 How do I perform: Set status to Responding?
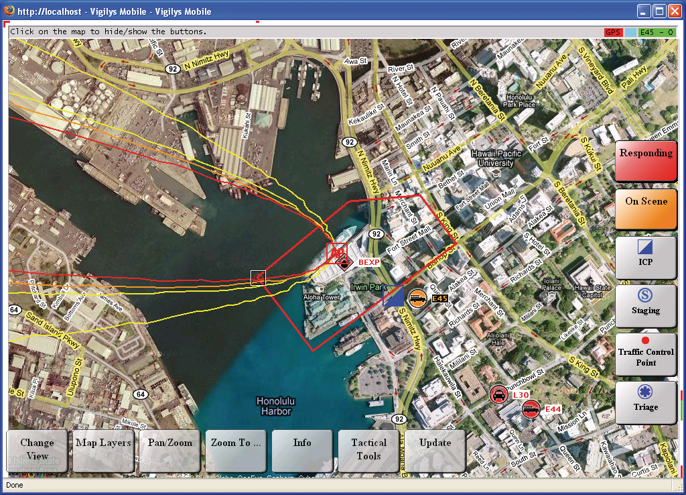coord(646,161)
